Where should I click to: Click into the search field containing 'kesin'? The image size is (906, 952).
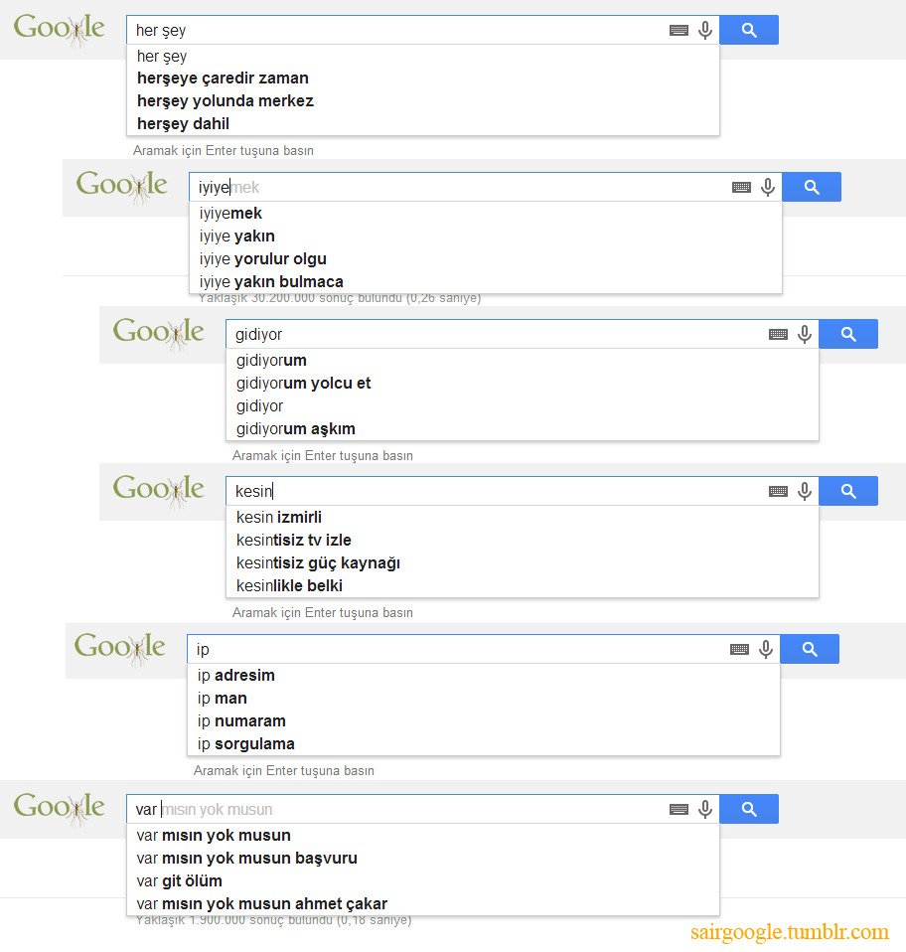[497, 491]
